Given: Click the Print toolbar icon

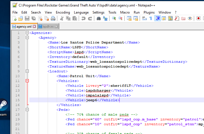Looking at the screenshot, I should (53, 18).
